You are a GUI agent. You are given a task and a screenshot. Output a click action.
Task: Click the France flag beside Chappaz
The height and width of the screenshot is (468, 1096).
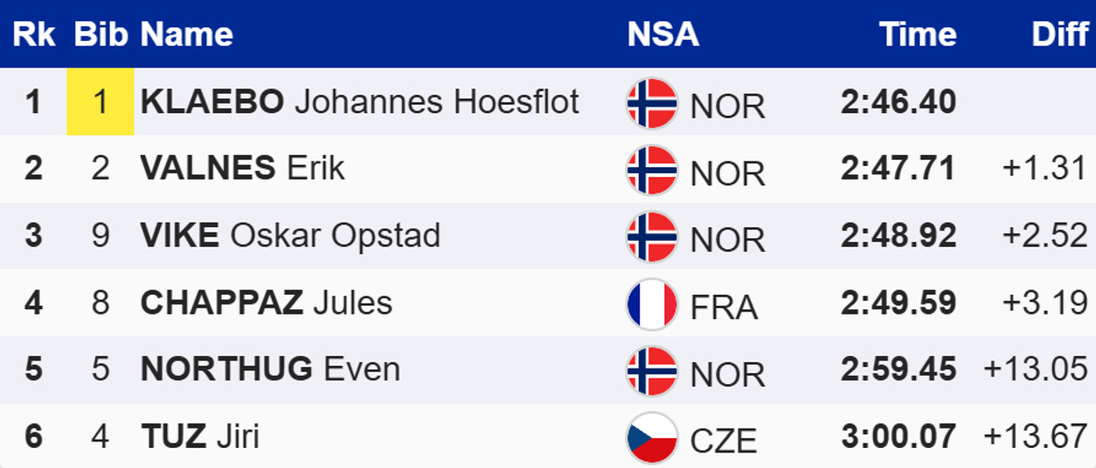click(651, 304)
